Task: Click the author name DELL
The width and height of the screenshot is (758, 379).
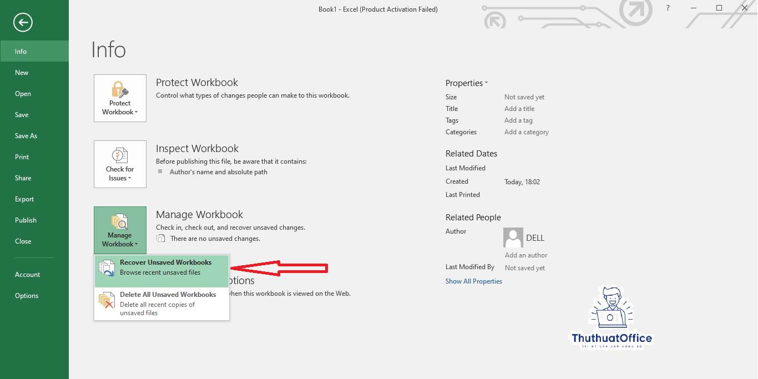Action: (535, 237)
